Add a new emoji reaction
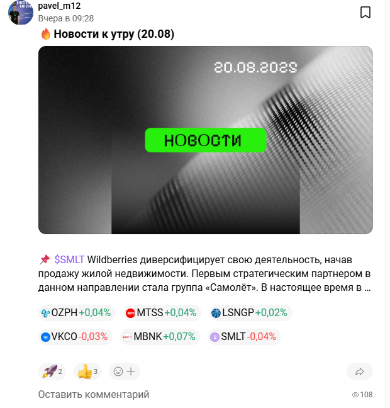390x408 pixels. click(x=125, y=371)
